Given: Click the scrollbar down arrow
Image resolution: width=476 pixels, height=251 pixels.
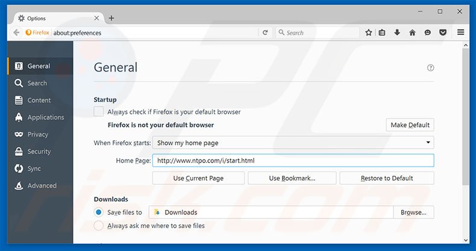Looking at the screenshot, I should point(466,240).
